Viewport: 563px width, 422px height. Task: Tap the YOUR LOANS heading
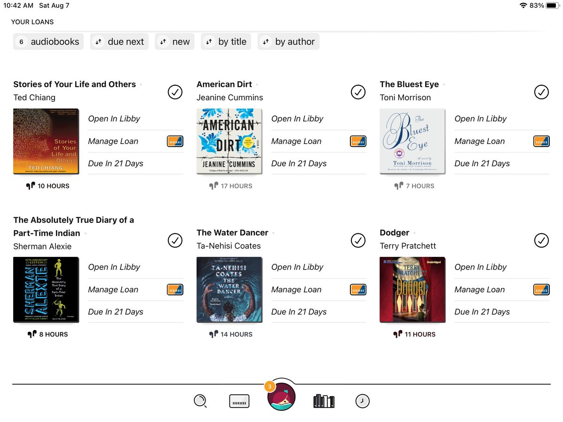tap(32, 22)
